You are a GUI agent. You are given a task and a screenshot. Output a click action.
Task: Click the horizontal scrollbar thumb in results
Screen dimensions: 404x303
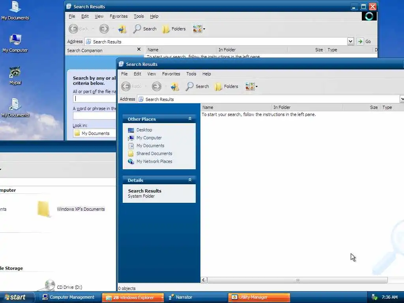coord(297,280)
